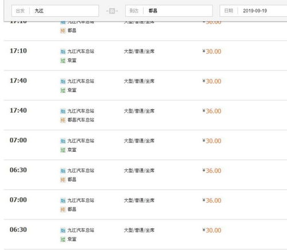287x250 pixels.
Task: Click the 始 icon in the 07:00 ¥30.00 row
Action: point(63,141)
